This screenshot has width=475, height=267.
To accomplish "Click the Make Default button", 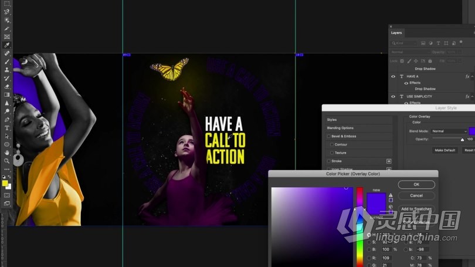I will click(445, 150).
